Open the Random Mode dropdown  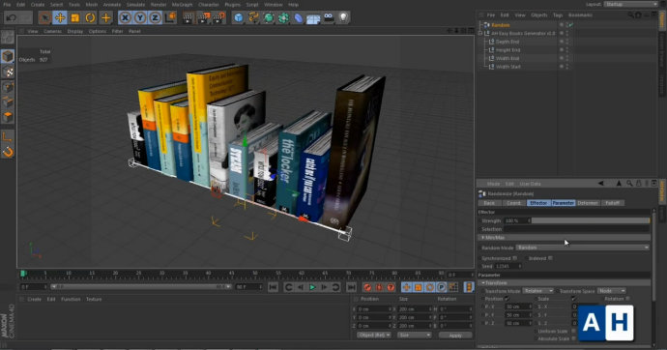(582, 248)
